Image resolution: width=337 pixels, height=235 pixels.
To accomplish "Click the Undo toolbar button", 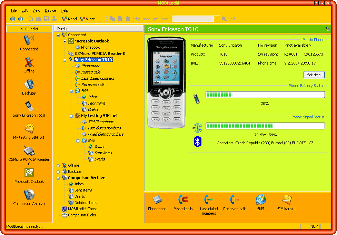I will 143,19.
